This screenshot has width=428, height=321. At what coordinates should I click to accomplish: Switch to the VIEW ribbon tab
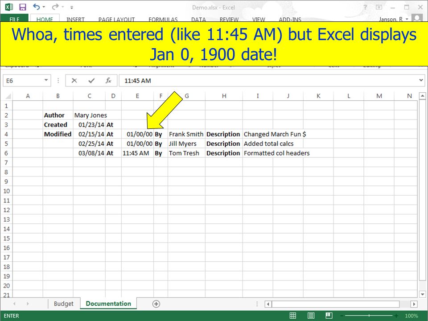259,19
